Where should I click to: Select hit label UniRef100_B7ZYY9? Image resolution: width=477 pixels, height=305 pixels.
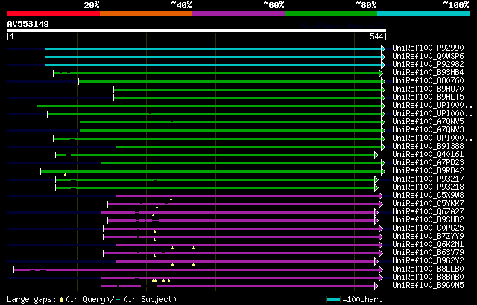428,237
